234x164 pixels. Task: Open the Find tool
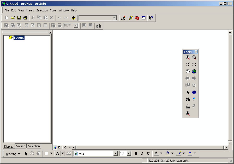click(x=187, y=99)
